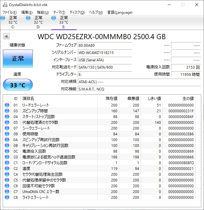Click the 正常 health status button
Screen dimensions: 204x210
18,59
